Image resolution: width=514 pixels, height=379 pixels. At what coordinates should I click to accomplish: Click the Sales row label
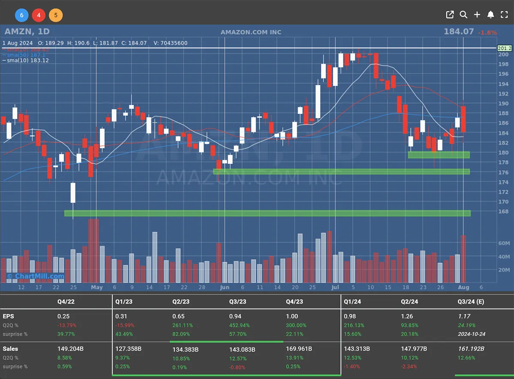[x=10, y=349]
